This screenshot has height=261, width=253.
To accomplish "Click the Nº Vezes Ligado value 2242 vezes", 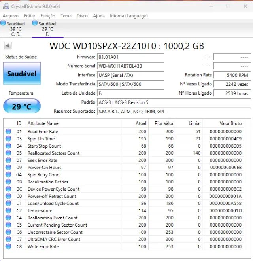I will (x=232, y=84).
